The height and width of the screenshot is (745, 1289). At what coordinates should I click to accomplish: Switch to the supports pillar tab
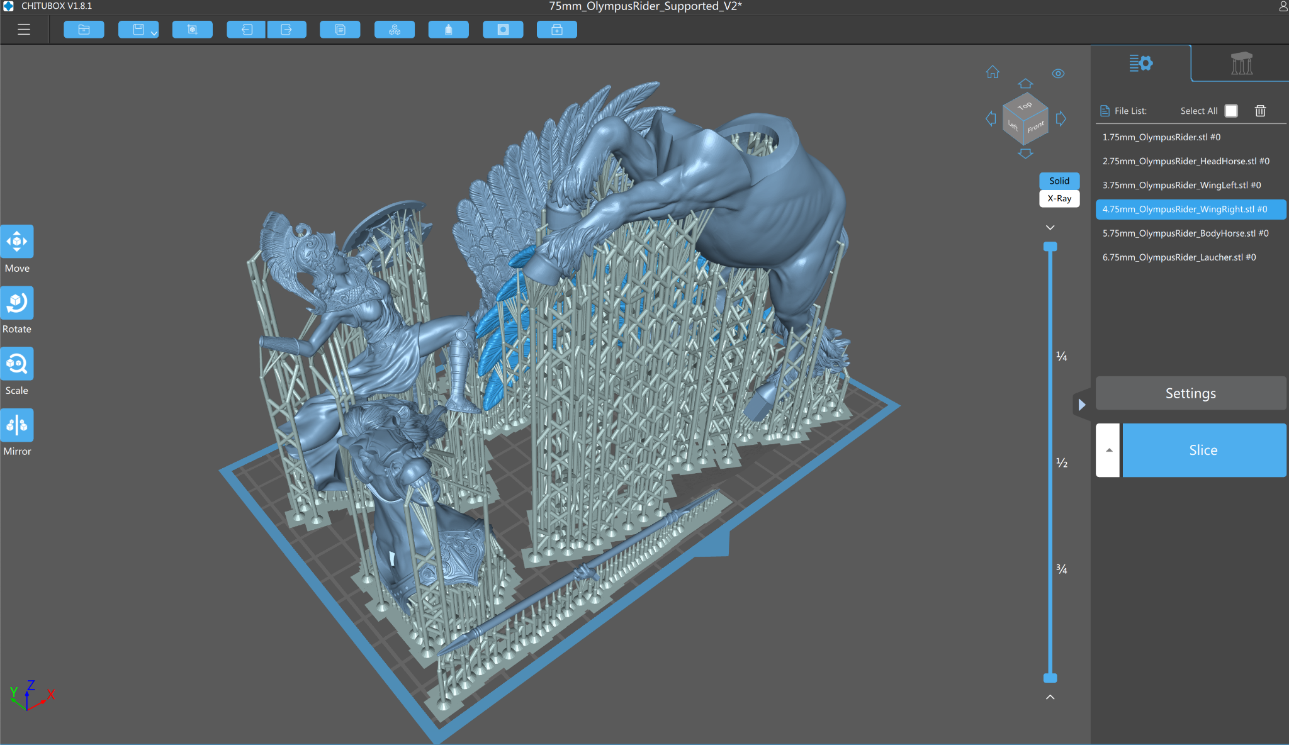(x=1241, y=64)
